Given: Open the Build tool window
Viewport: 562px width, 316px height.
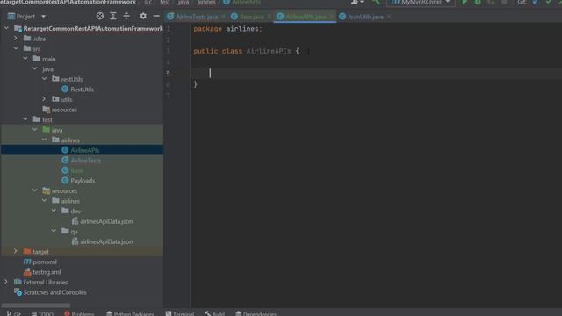Looking at the screenshot, I should coord(214,313).
